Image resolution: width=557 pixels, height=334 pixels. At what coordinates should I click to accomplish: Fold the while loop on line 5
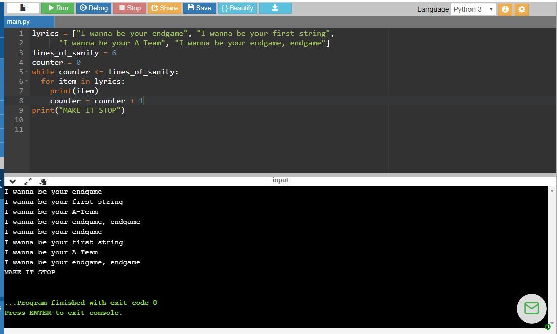26,72
